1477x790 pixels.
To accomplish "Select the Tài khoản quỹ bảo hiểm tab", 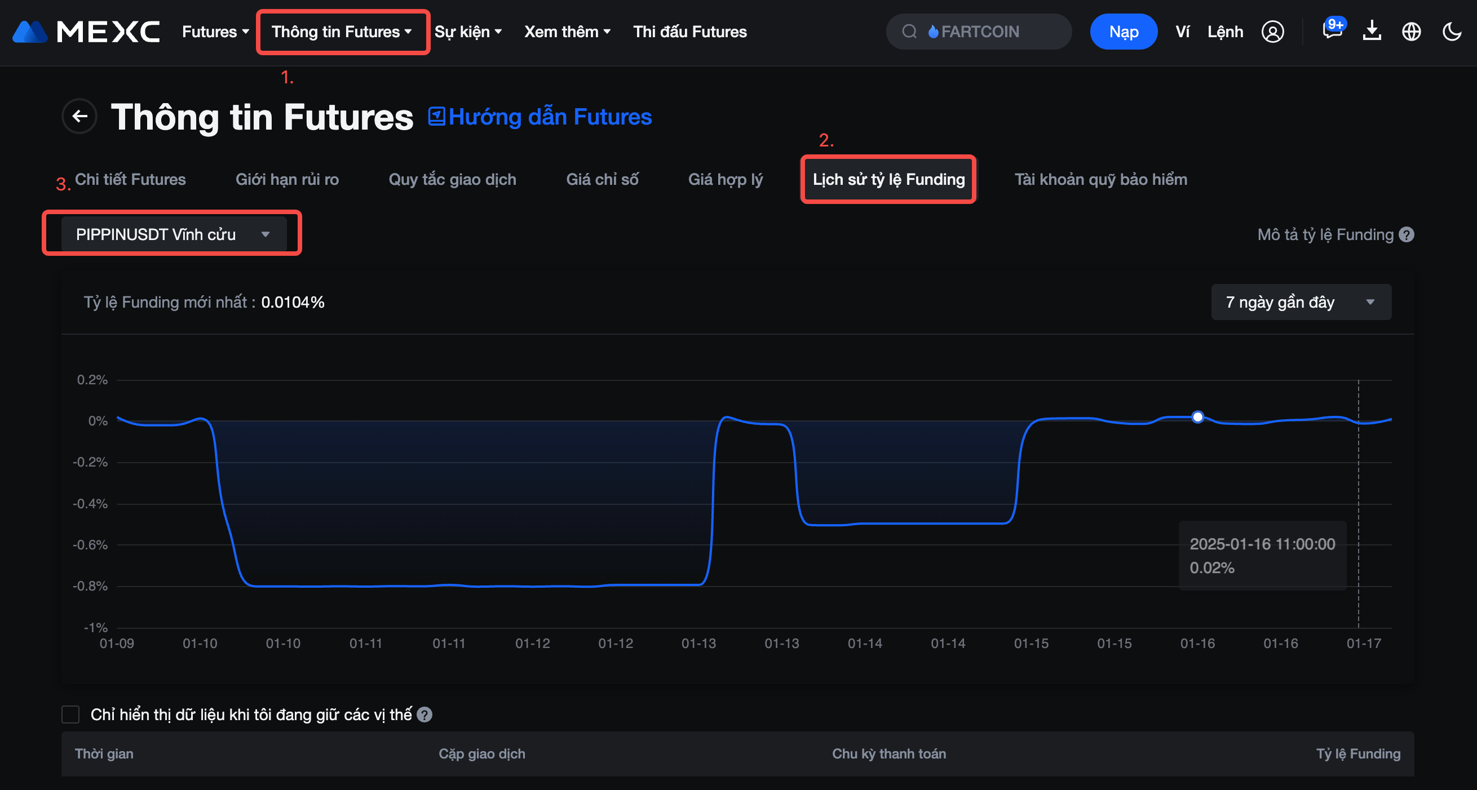I will click(1100, 179).
